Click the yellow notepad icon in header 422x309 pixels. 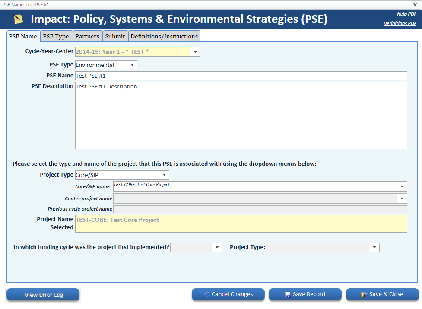point(18,19)
